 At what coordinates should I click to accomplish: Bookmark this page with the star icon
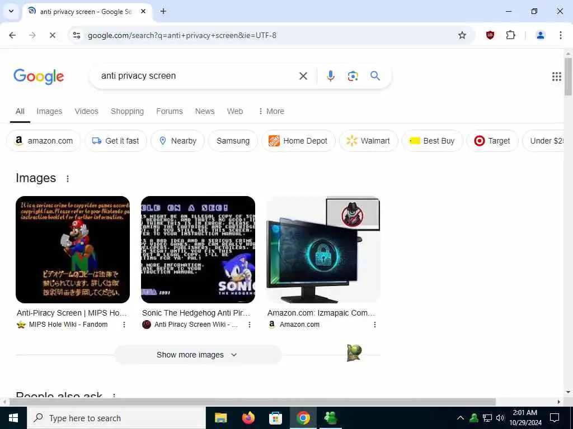point(462,35)
